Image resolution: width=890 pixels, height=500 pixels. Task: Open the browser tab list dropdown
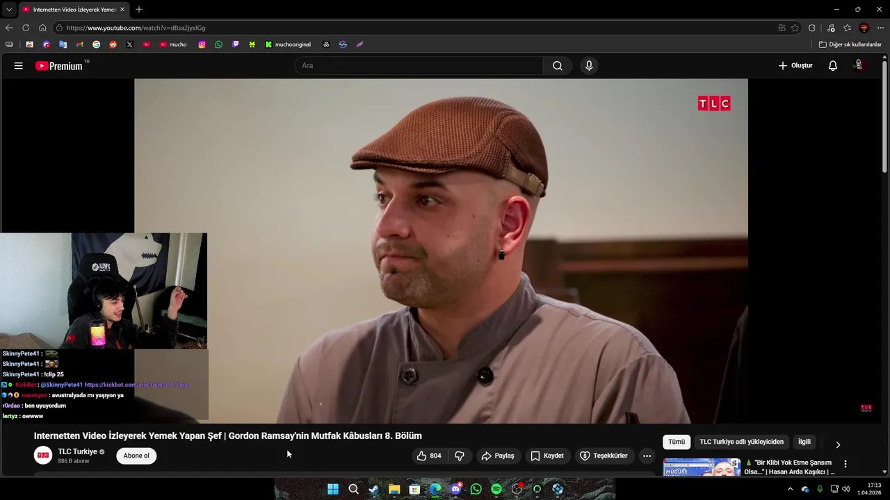tap(9, 9)
